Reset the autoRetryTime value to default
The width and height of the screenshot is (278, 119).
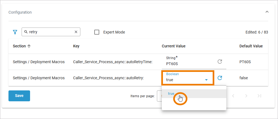pos(220,62)
